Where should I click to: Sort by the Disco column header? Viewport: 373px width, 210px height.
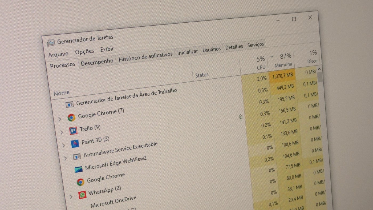point(312,61)
